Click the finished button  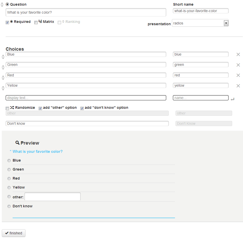14,233
